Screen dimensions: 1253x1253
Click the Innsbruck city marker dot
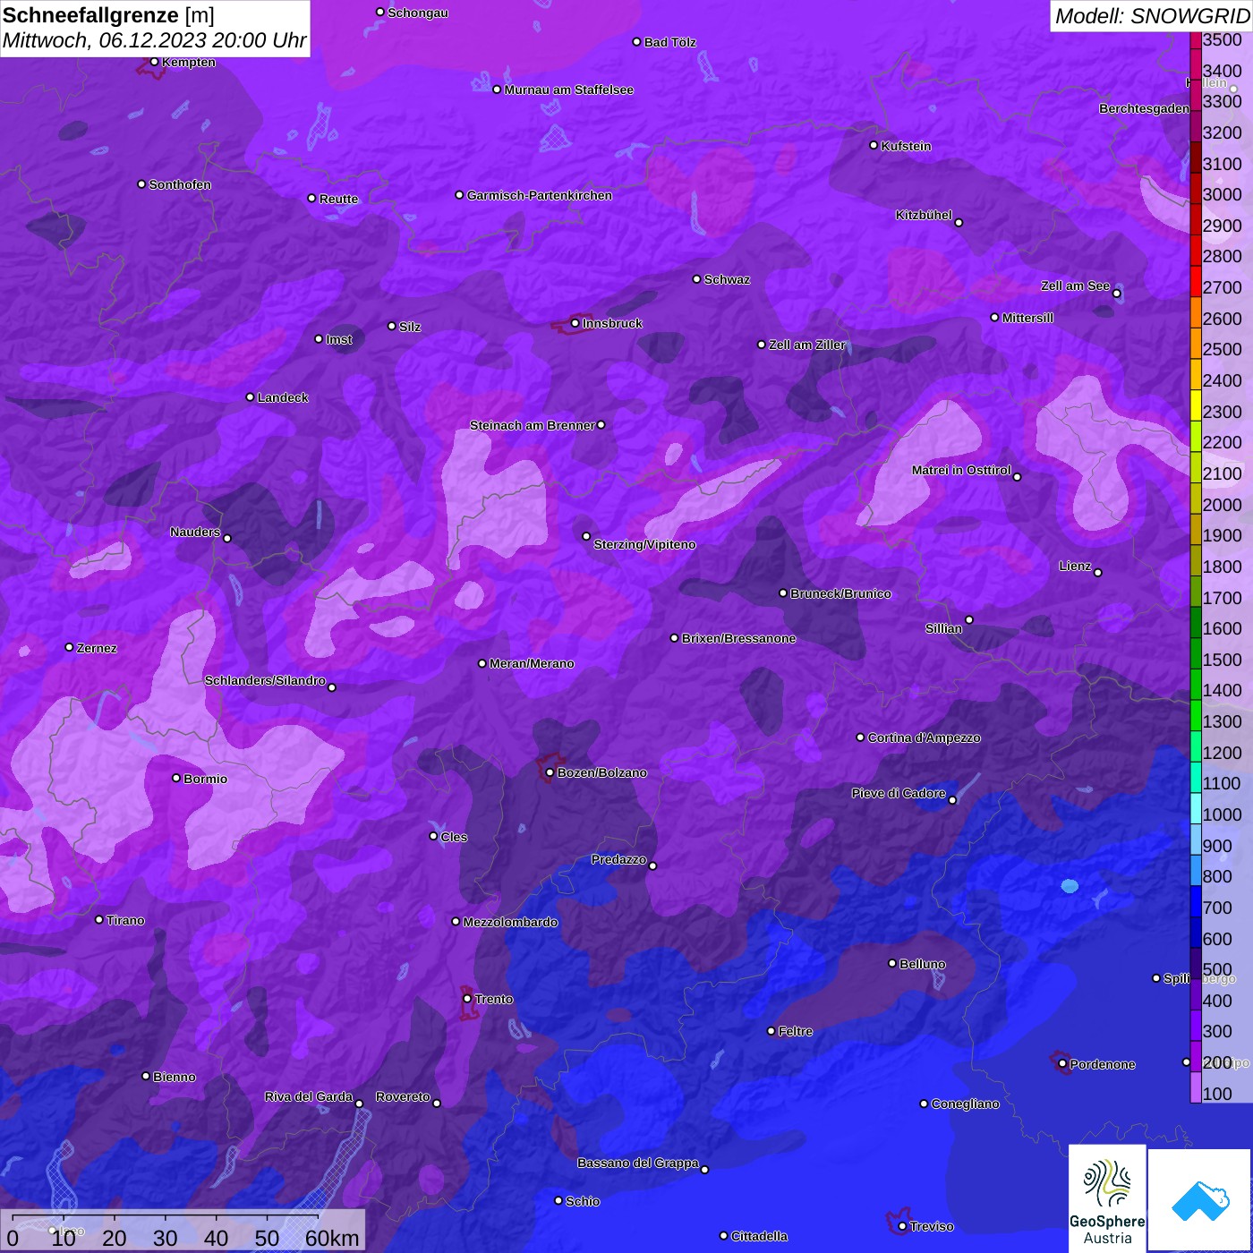pos(575,323)
